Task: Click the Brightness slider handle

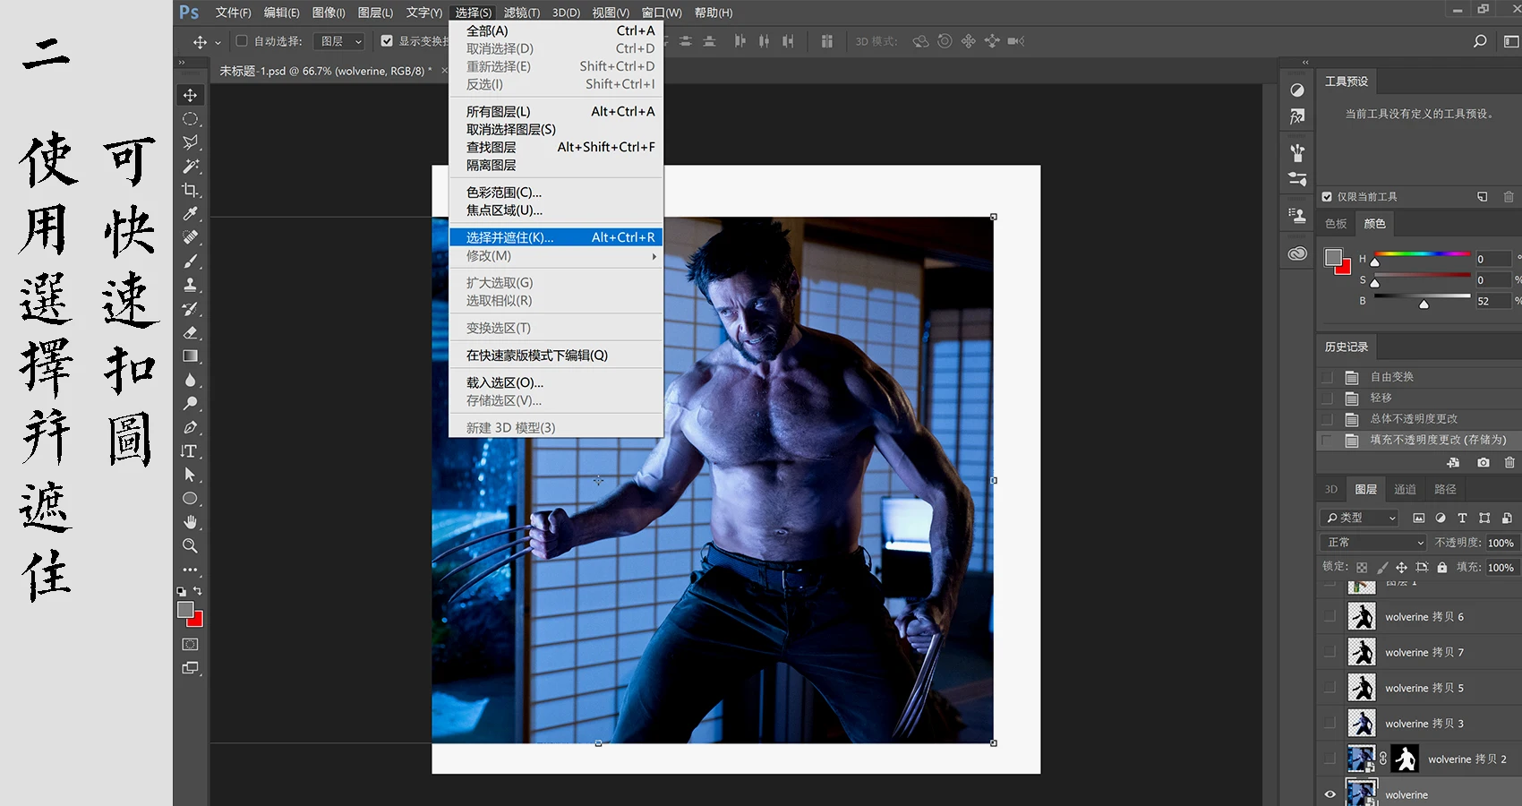Action: (x=1424, y=304)
